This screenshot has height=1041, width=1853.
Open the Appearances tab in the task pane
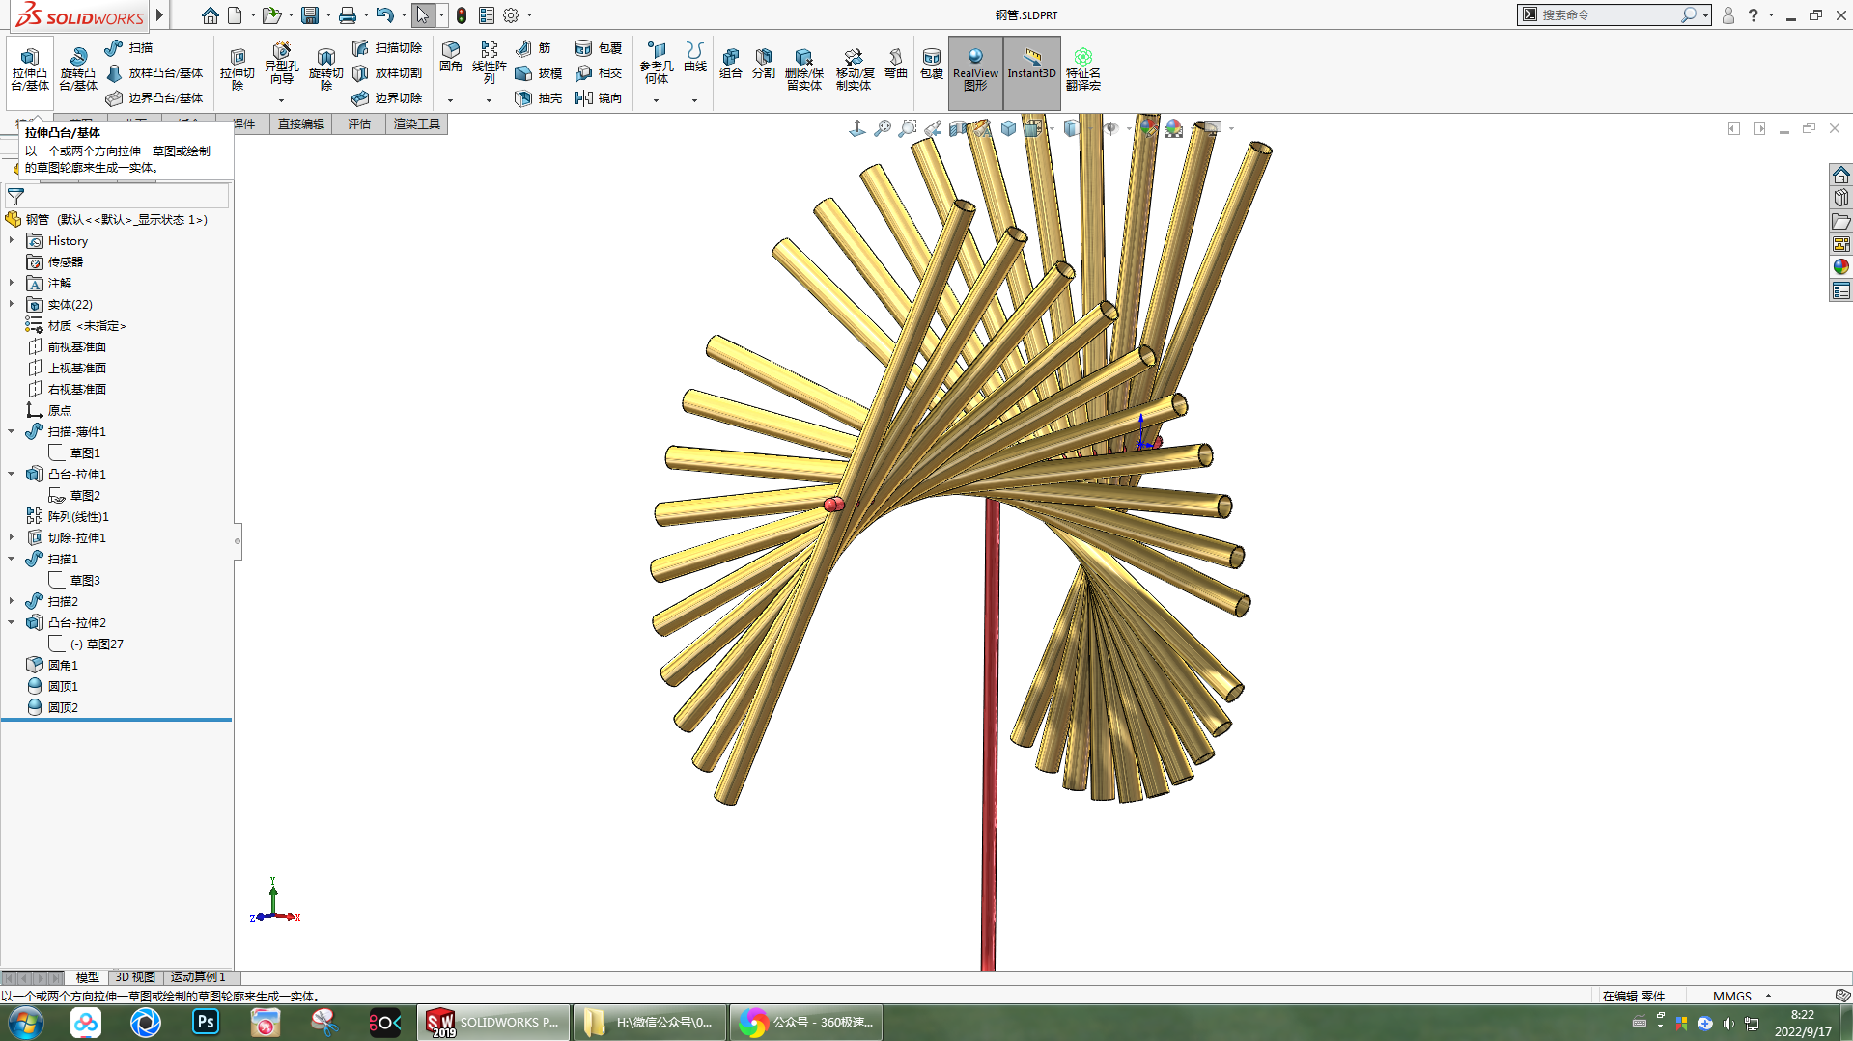(1840, 266)
